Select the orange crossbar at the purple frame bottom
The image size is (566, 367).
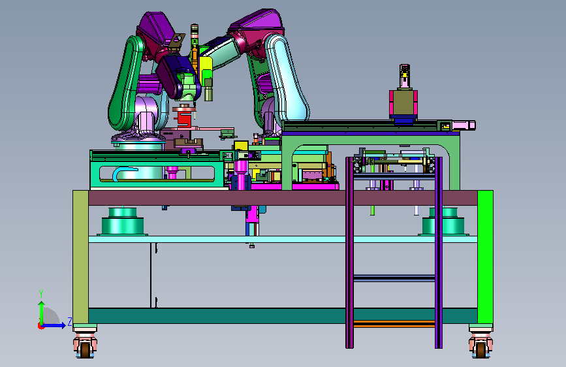pyautogui.click(x=394, y=324)
